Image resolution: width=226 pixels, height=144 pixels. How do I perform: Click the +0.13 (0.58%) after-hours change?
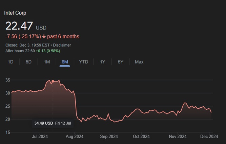[48, 51]
